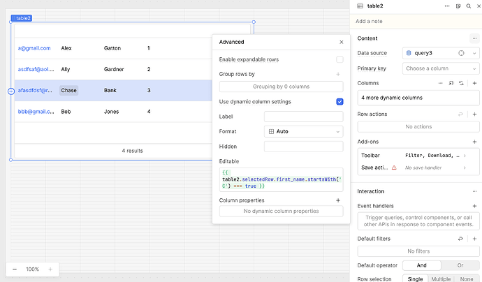Click the Bank last name cell
Image resolution: width=482 pixels, height=282 pixels.
coord(110,90)
